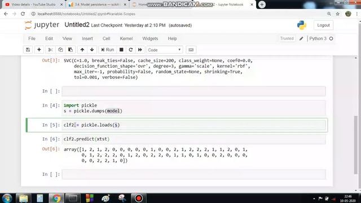Rename notebook title Untitled2

(77, 25)
